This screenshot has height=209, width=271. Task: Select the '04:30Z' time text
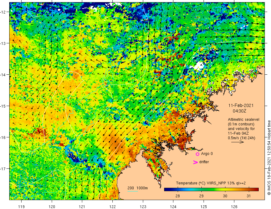[x=239, y=111]
